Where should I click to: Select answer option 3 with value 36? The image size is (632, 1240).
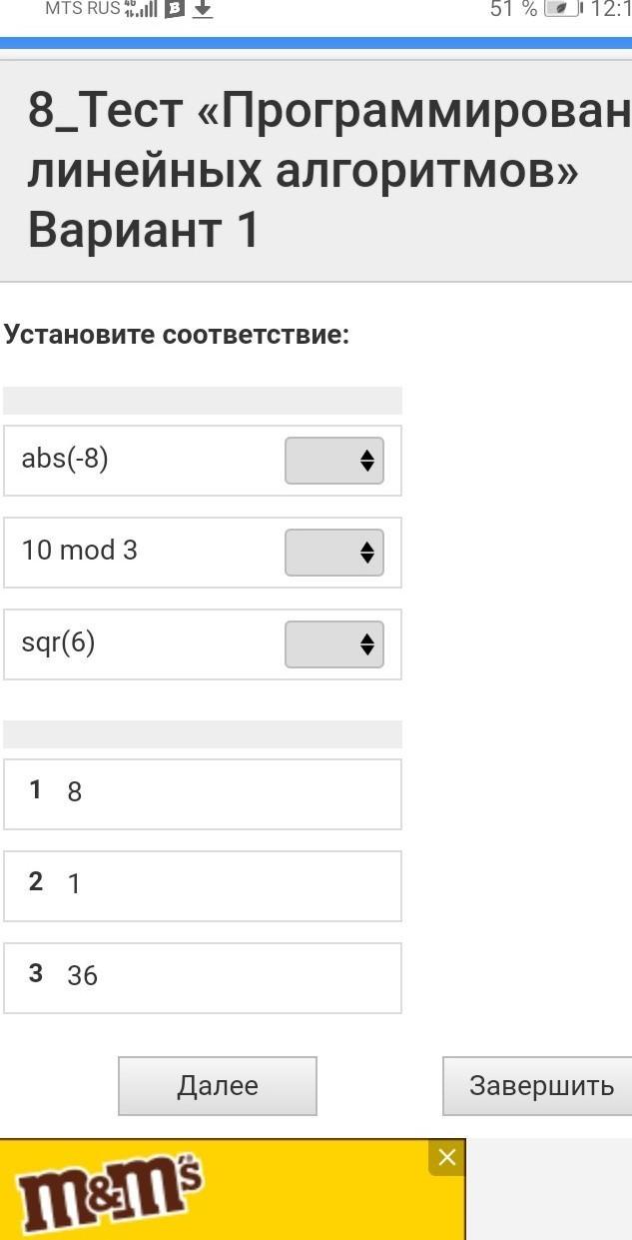tap(203, 978)
